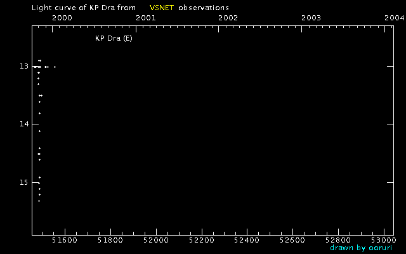Click the 2002 year label on top axis

click(x=228, y=18)
